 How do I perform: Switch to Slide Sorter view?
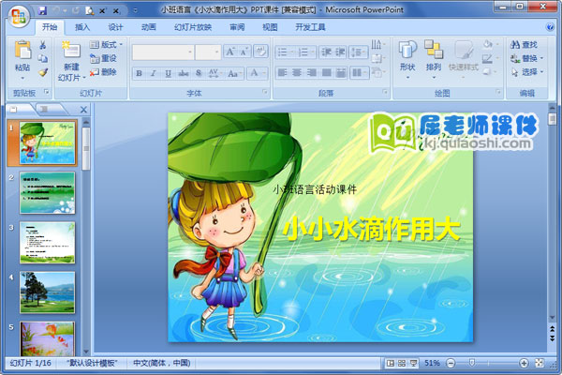pyautogui.click(x=402, y=363)
